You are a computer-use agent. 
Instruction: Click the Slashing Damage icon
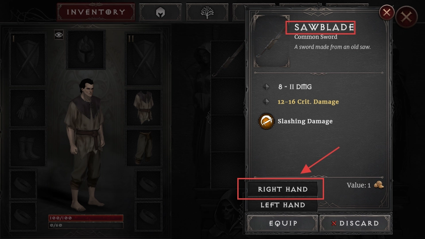(266, 121)
